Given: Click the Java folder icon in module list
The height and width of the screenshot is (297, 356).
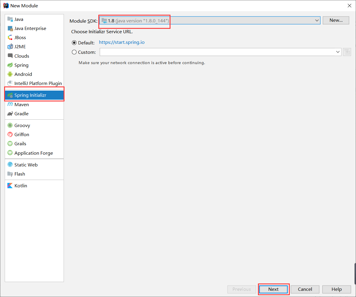Looking at the screenshot, I should tap(10, 19).
